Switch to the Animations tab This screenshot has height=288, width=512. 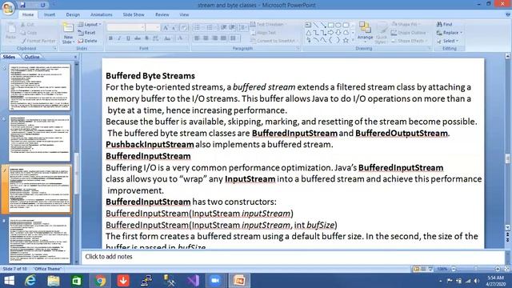click(x=102, y=14)
